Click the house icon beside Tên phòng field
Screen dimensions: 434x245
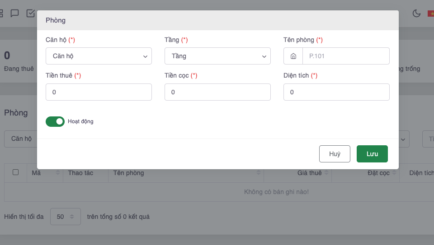click(x=293, y=56)
